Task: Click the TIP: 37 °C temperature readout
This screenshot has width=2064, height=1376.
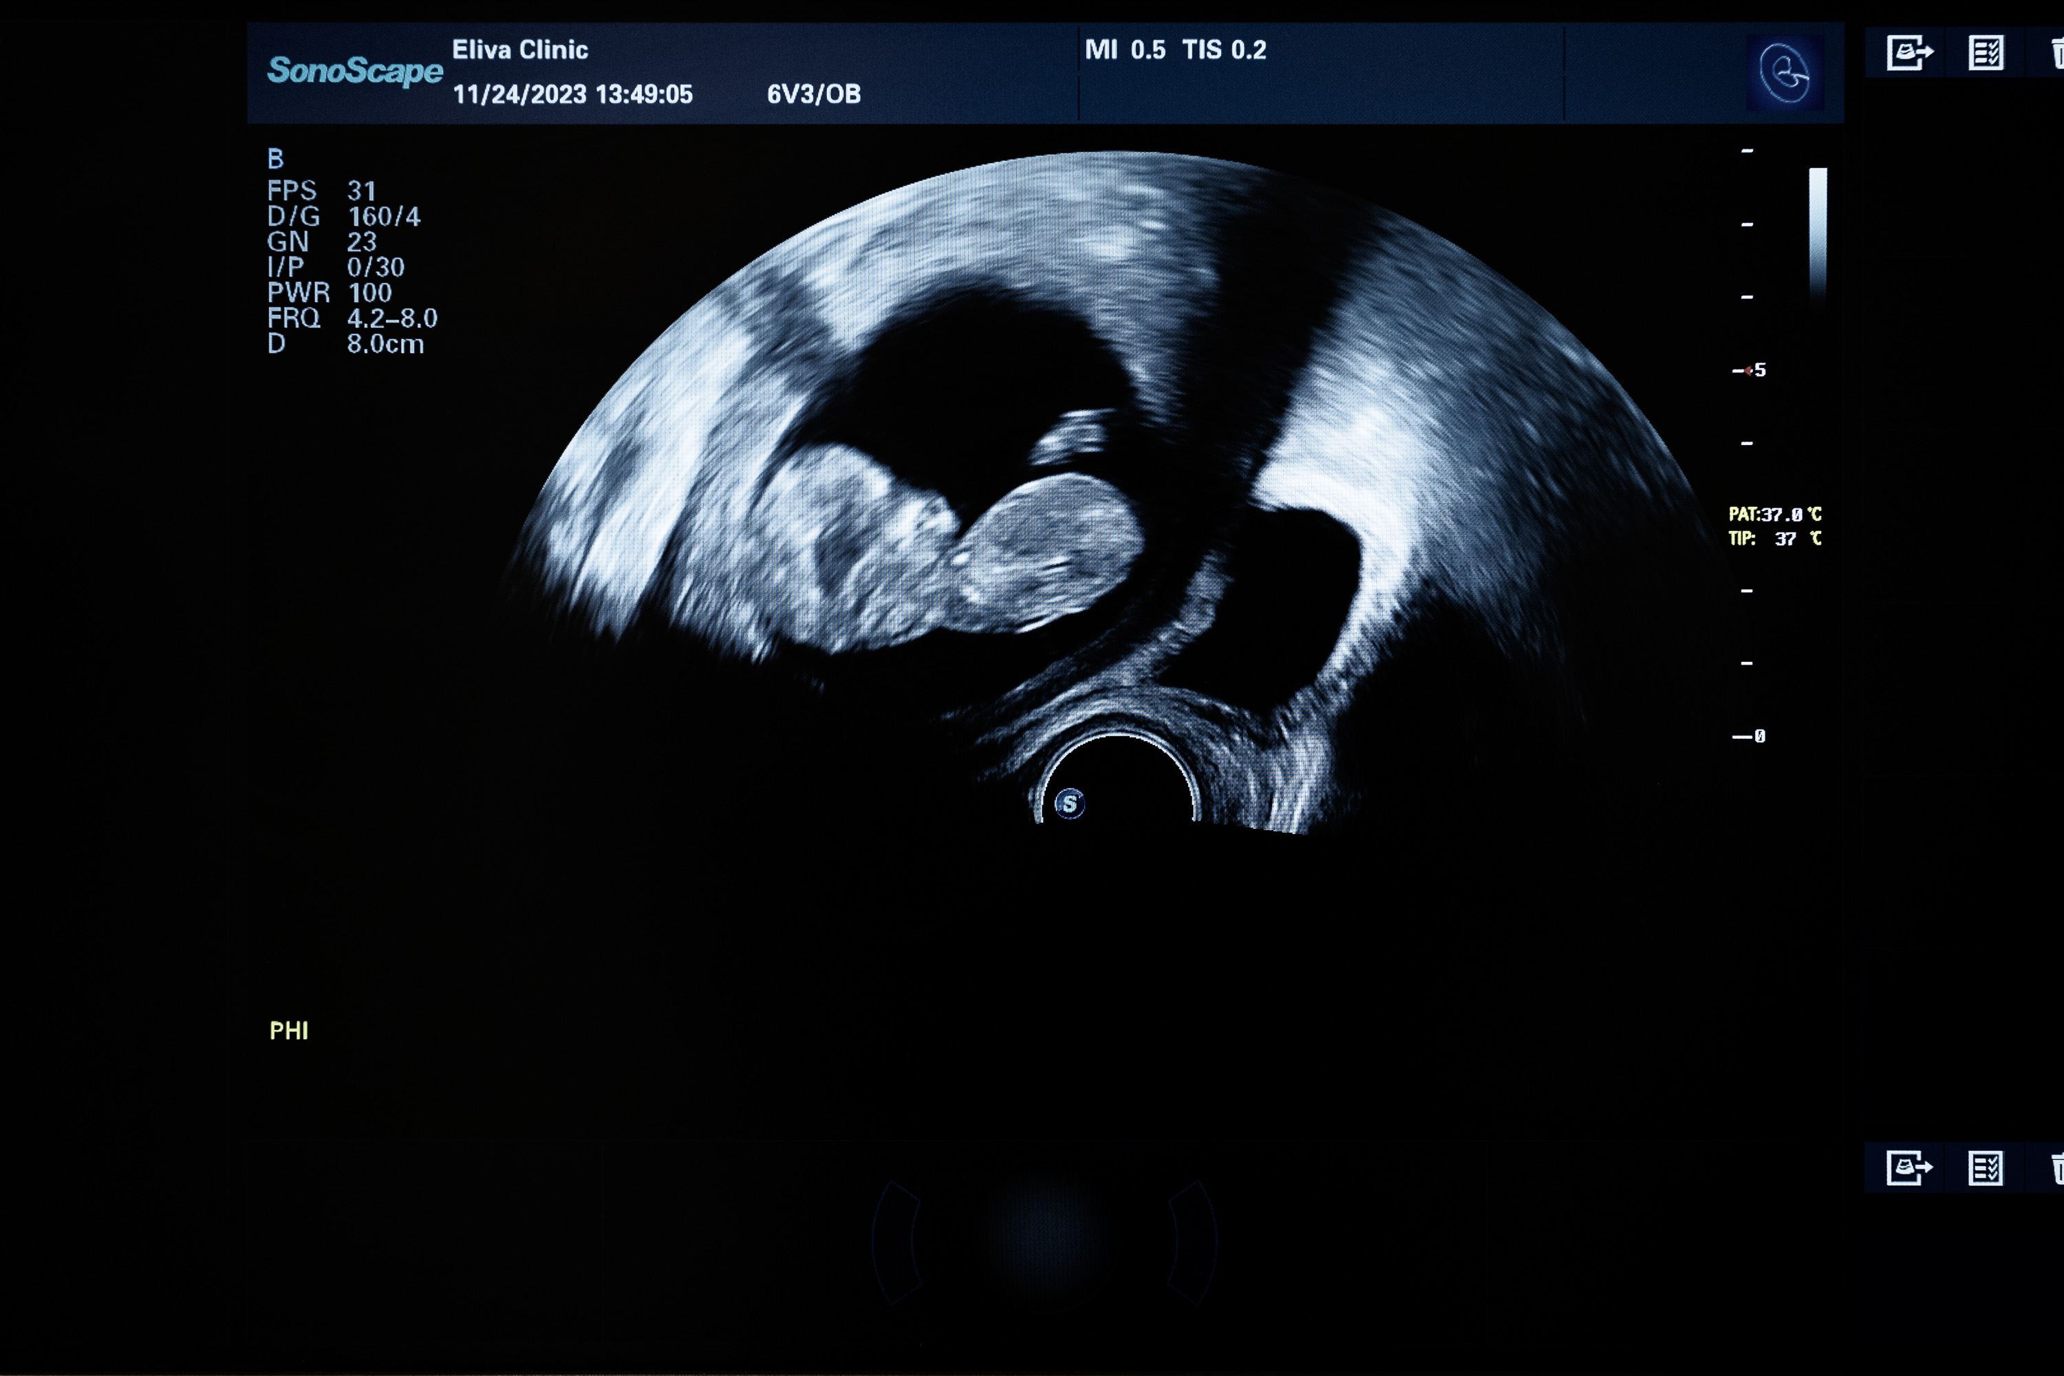Action: click(1775, 539)
